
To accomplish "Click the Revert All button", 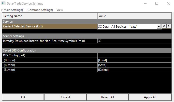I will tap(108, 97).
